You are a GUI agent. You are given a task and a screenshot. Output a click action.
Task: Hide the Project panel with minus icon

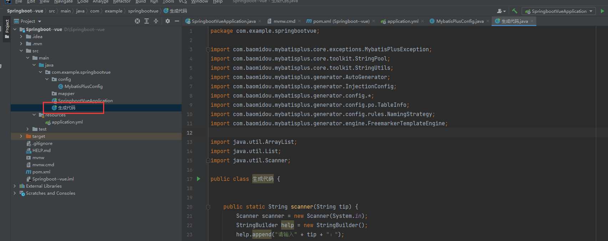click(177, 21)
